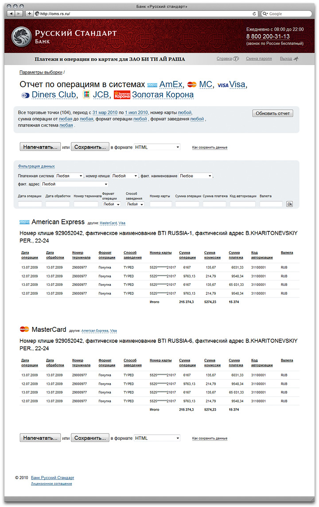The image size is (319, 507).
Task: Go back using the browser back arrow
Action: click(x=11, y=14)
